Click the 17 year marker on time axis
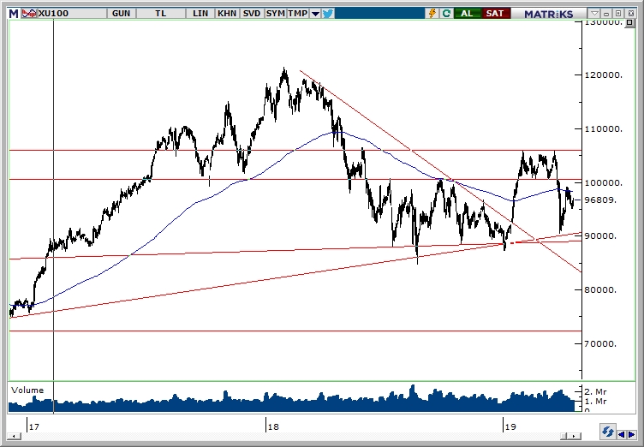Screen dimensions: 644x447 (34, 426)
